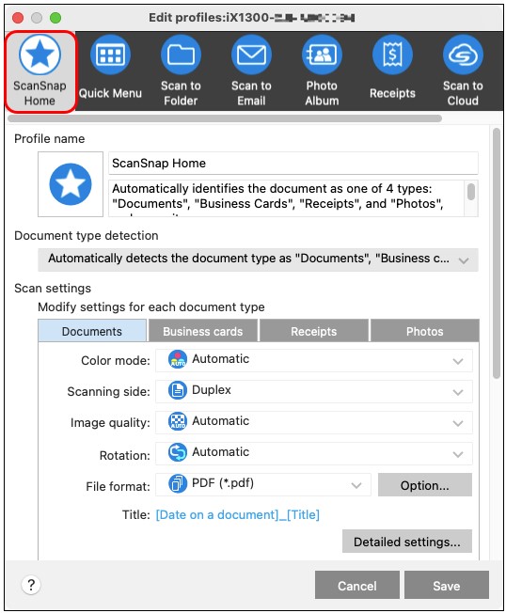Click the Save button
The height and width of the screenshot is (613, 506).
click(x=447, y=585)
